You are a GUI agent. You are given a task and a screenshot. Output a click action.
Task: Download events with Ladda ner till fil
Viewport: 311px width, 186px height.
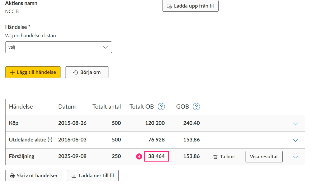point(93,176)
